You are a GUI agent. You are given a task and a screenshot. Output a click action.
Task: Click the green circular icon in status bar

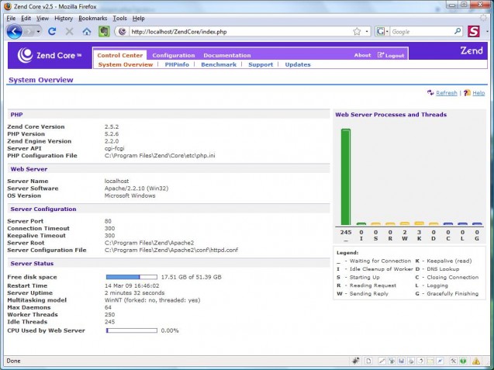[463, 361]
